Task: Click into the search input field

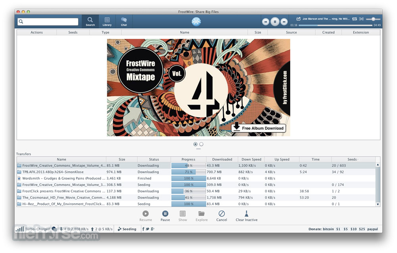Action: pyautogui.click(x=48, y=21)
